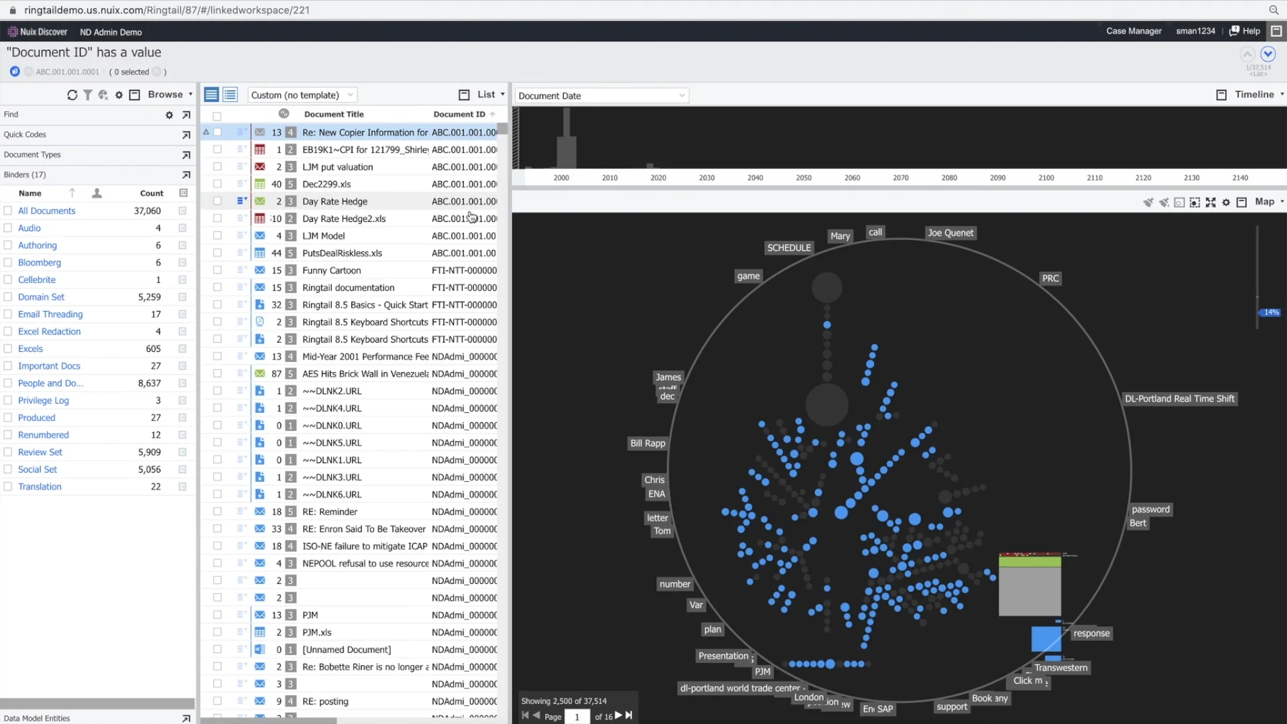Click the Page number input field
The image size is (1287, 724).
[577, 716]
